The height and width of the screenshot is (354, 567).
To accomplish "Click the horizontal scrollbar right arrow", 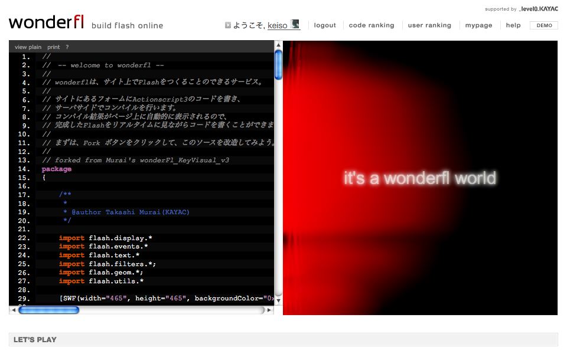I will click(270, 310).
